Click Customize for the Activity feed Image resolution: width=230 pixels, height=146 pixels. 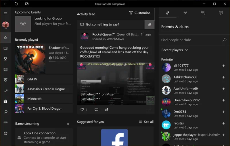[139, 13]
